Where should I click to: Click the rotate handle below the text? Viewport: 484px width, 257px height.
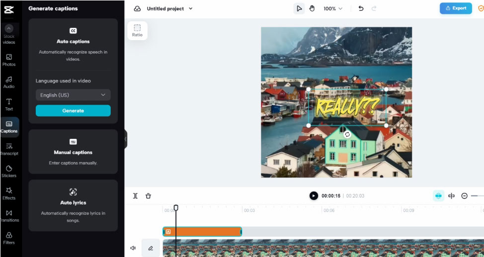(x=347, y=134)
